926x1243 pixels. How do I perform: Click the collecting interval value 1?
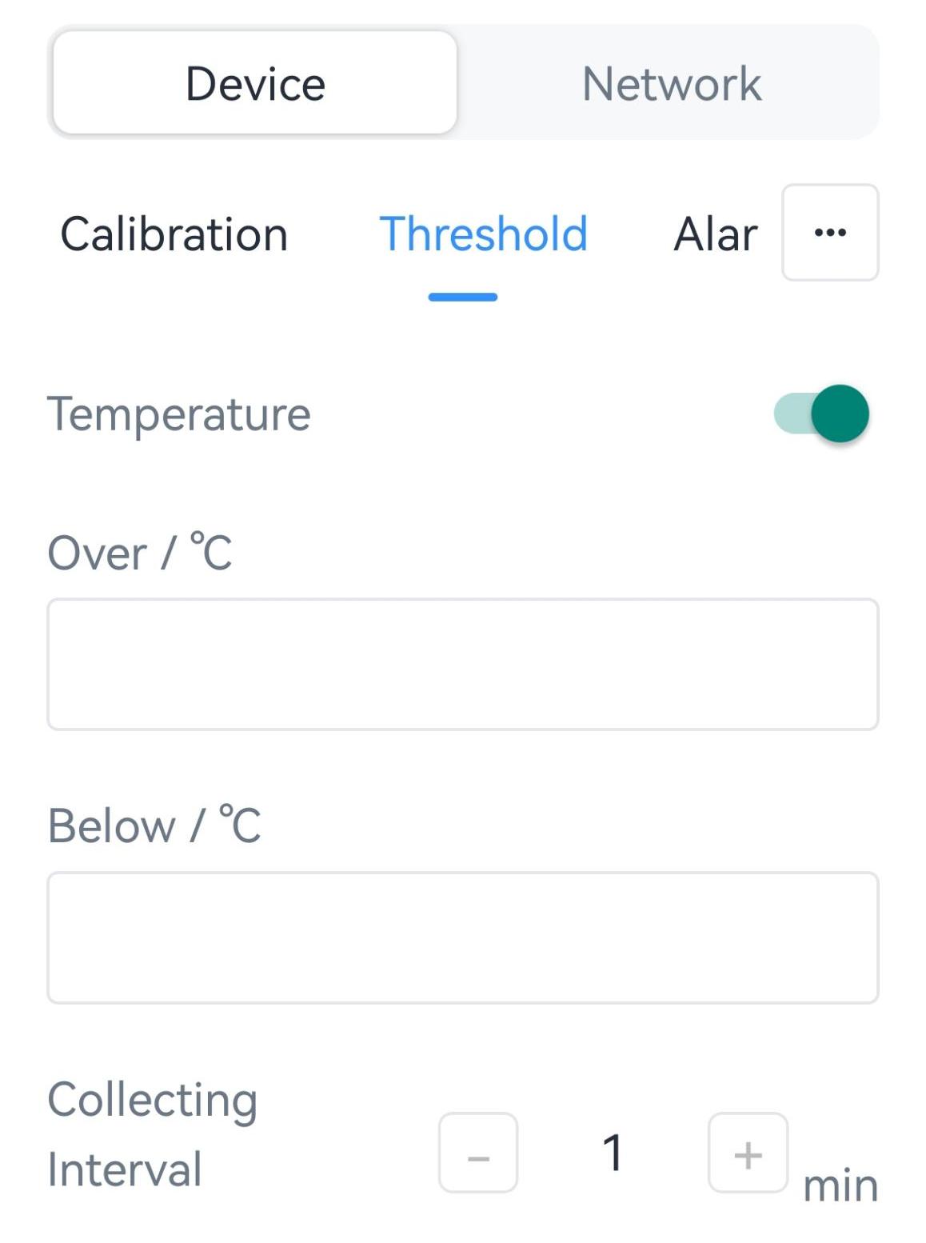pos(613,1153)
